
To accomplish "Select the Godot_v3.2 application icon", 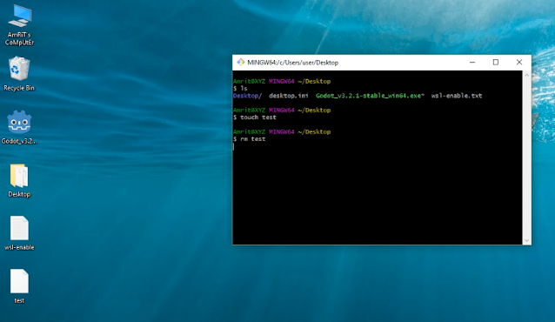I will coord(19,127).
